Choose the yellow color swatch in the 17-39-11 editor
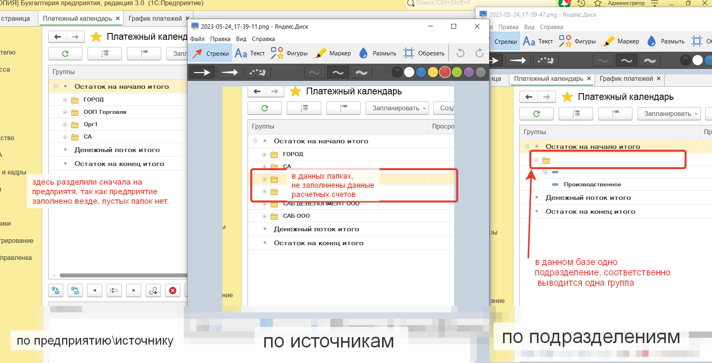712x363 pixels. coord(433,72)
